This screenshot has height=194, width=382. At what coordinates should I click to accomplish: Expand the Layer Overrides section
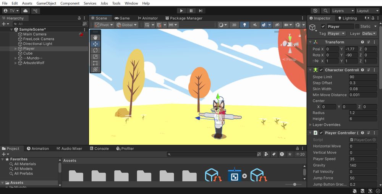[x=311, y=124]
